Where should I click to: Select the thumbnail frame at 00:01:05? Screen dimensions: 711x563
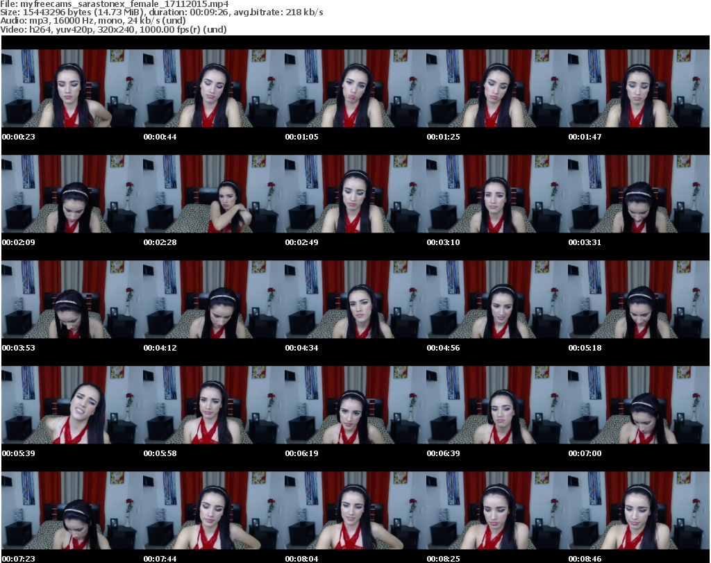pos(355,88)
